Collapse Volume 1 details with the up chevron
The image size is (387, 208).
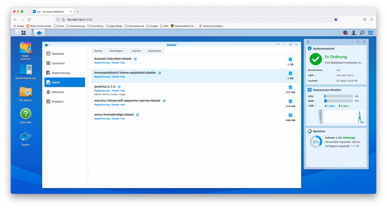coord(364,136)
